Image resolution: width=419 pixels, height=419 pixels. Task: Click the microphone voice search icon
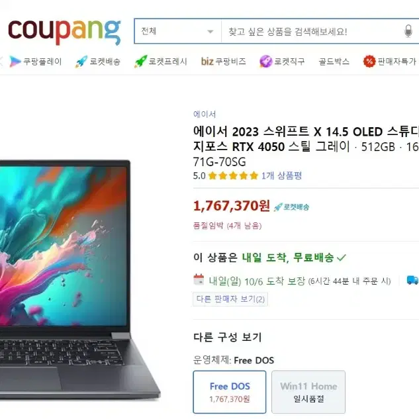408,31
